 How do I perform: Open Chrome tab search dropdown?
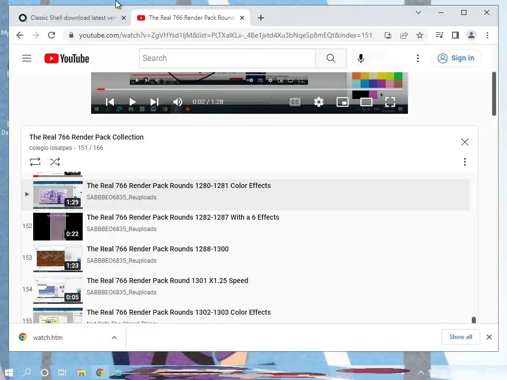click(x=418, y=12)
